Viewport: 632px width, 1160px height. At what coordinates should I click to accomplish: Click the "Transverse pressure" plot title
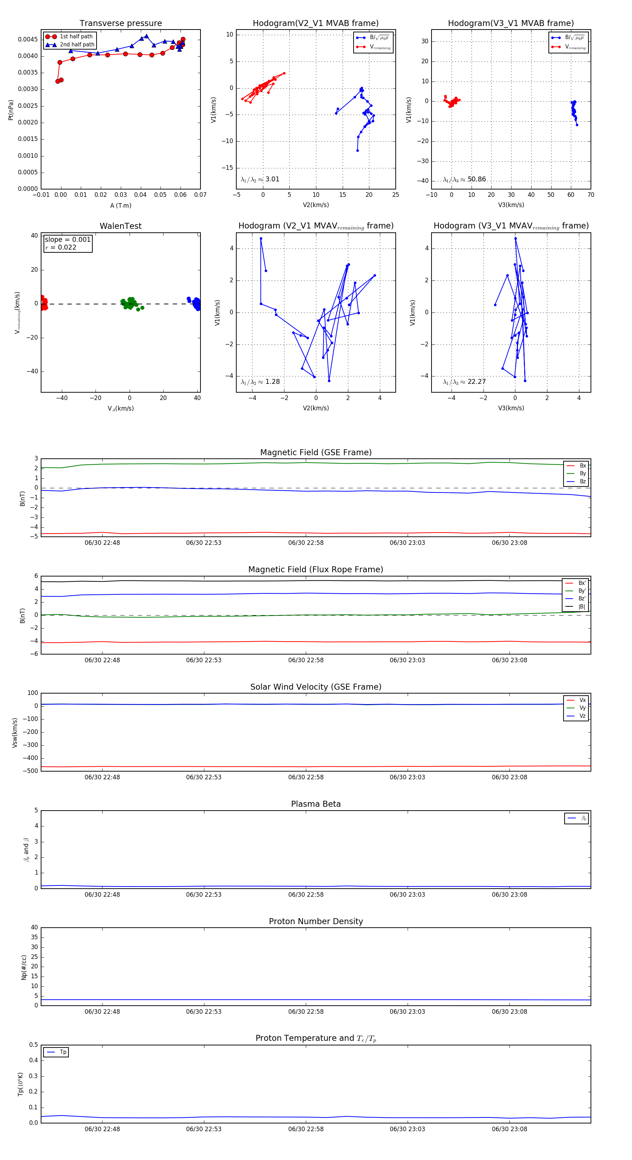click(x=120, y=24)
